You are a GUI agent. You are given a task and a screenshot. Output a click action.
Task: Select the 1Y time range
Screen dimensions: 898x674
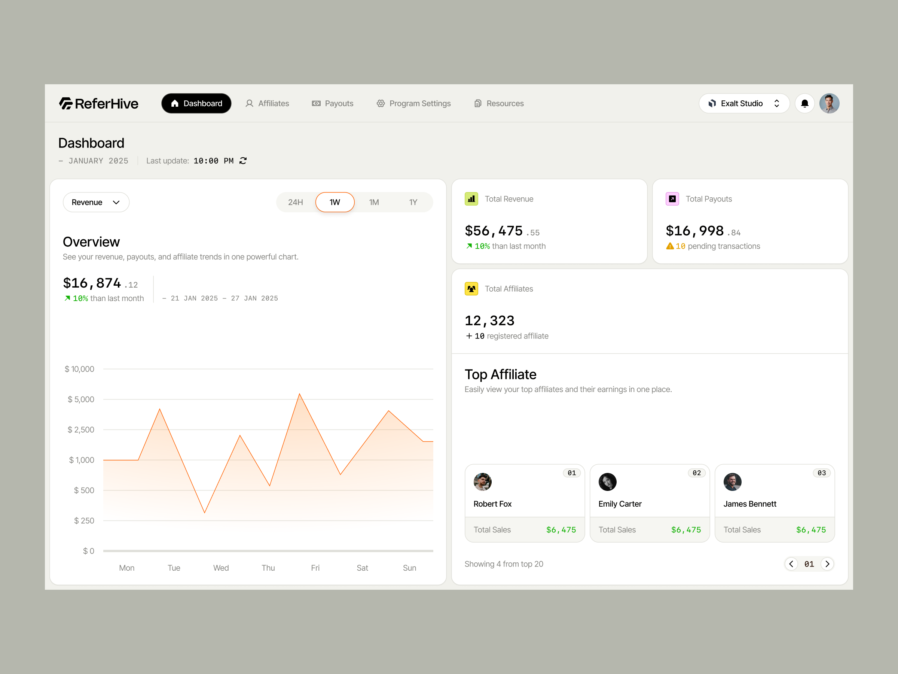(x=413, y=202)
